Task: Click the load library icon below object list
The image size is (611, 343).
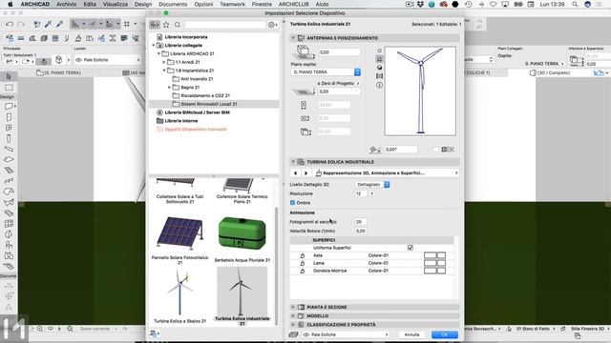Action: (x=155, y=333)
